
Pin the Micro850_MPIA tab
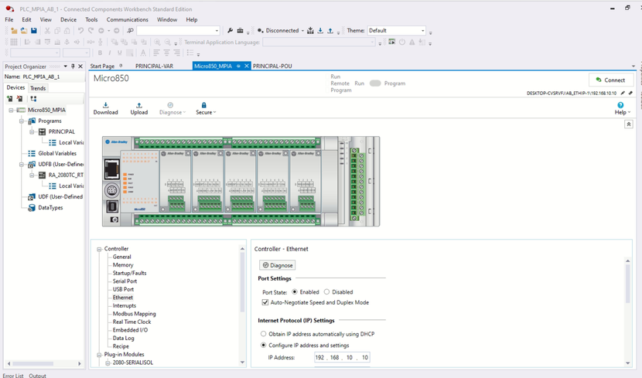[x=238, y=66]
